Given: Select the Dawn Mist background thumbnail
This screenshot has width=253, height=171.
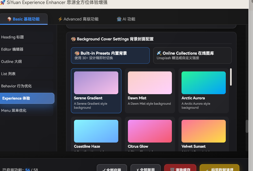Looking at the screenshot, I should (x=150, y=83).
